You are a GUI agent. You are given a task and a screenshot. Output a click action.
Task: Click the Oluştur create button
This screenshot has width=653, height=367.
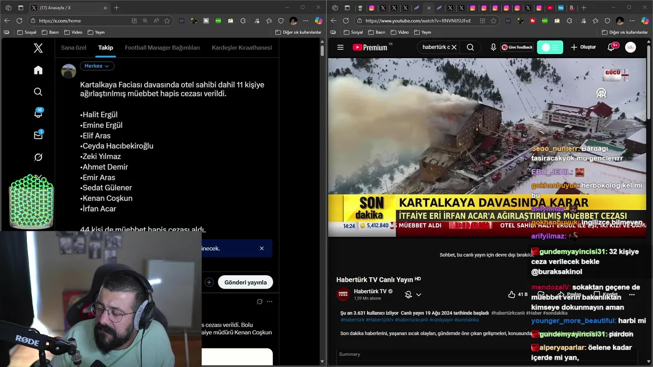(583, 47)
